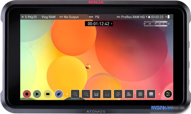Expand audio settings arrow next to meters
The height and width of the screenshot is (114, 191).
click(x=169, y=24)
